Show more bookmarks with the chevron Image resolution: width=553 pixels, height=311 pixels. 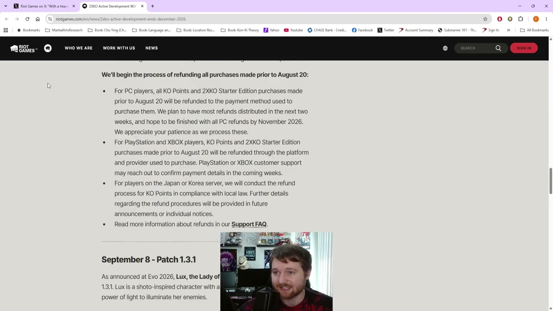point(509,30)
